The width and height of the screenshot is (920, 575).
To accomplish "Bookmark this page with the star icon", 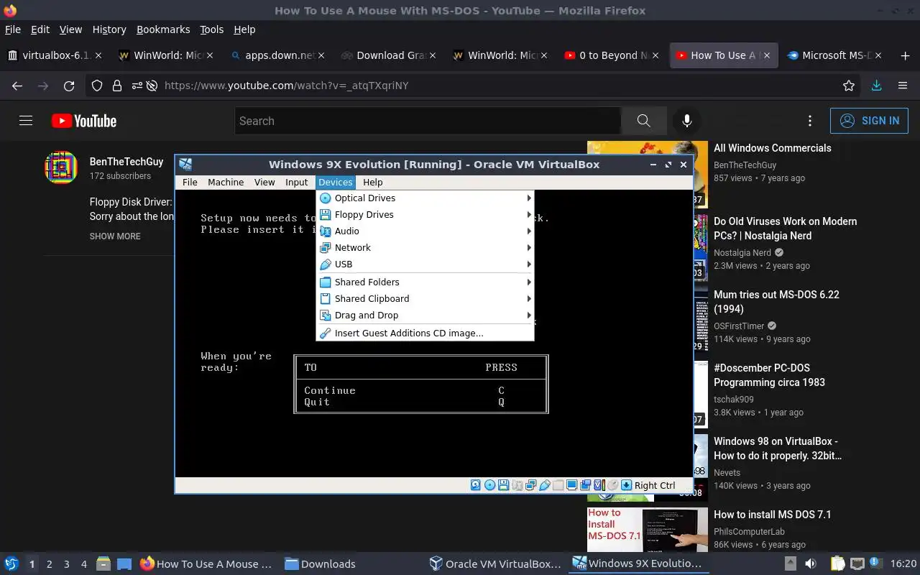I will point(849,86).
